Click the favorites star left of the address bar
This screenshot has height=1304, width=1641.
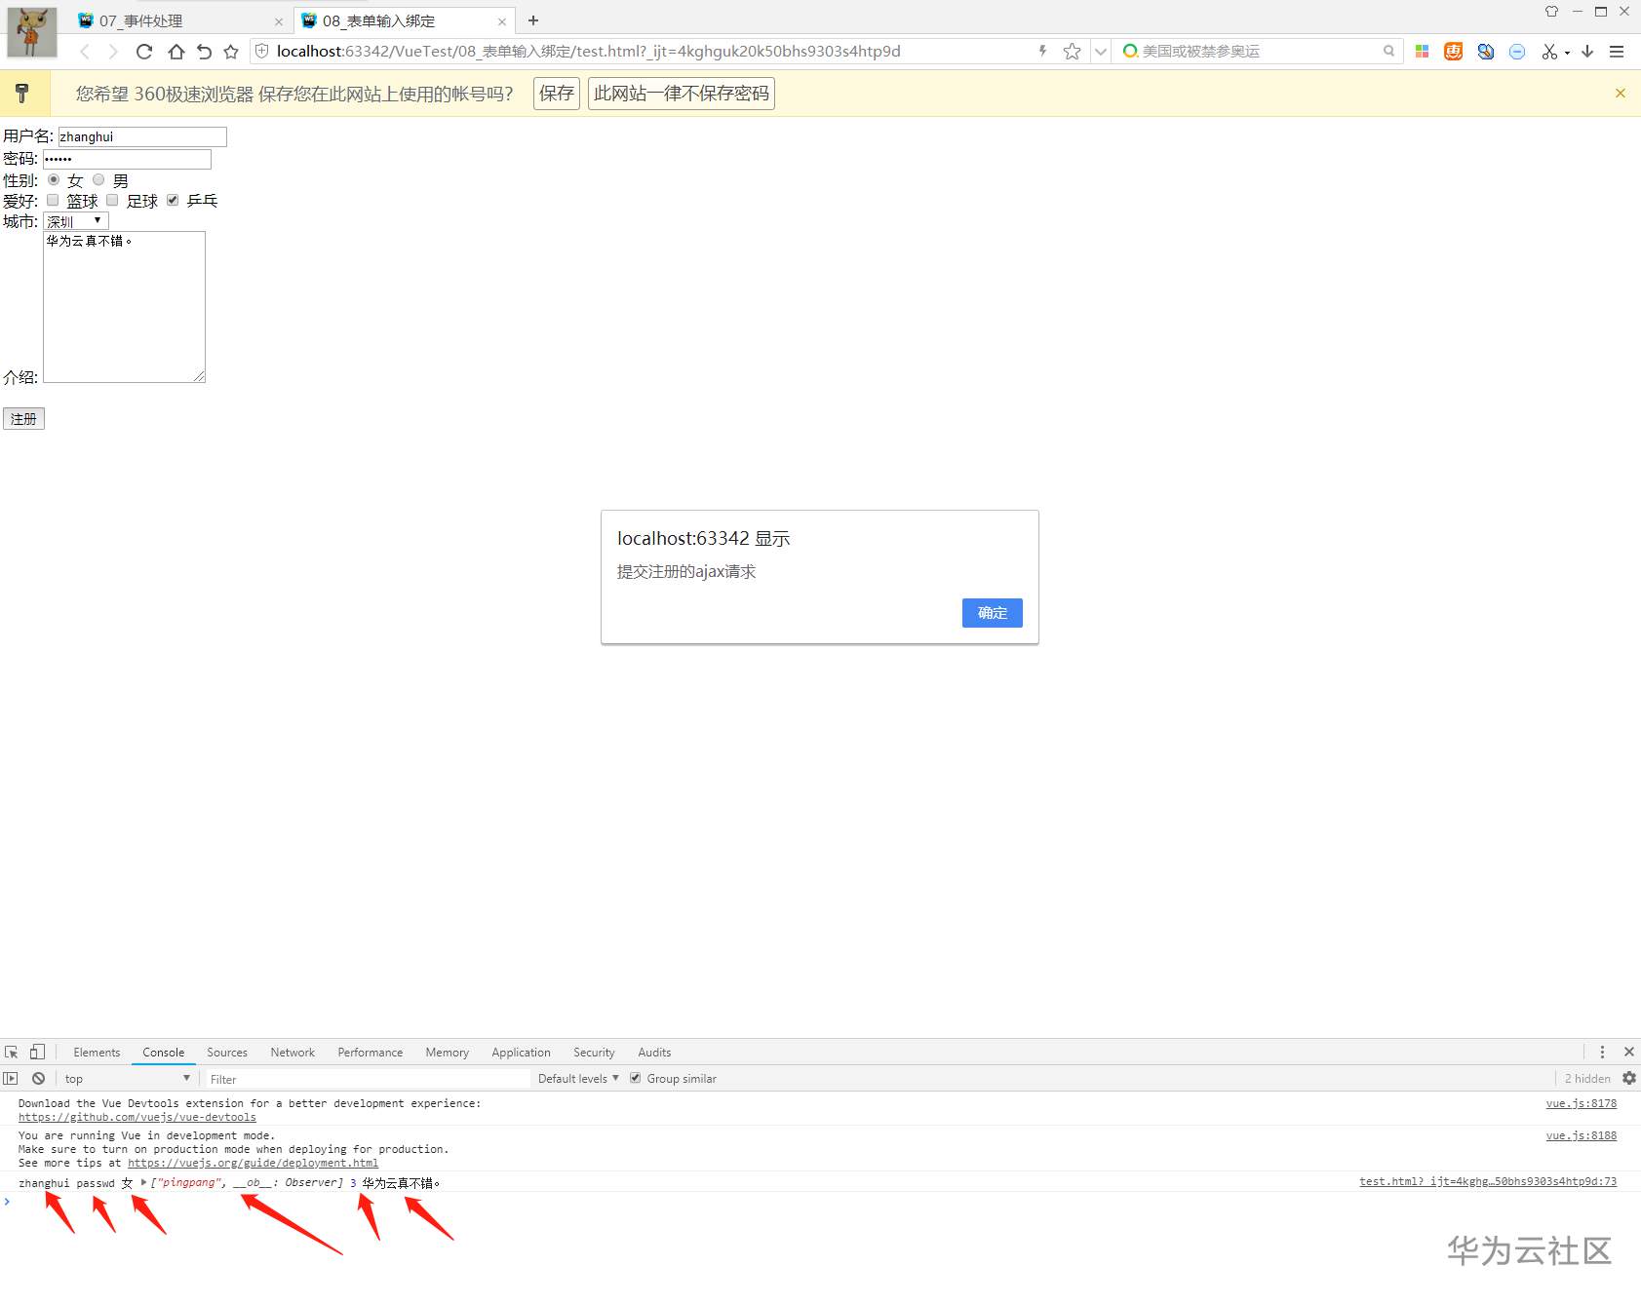tap(231, 52)
